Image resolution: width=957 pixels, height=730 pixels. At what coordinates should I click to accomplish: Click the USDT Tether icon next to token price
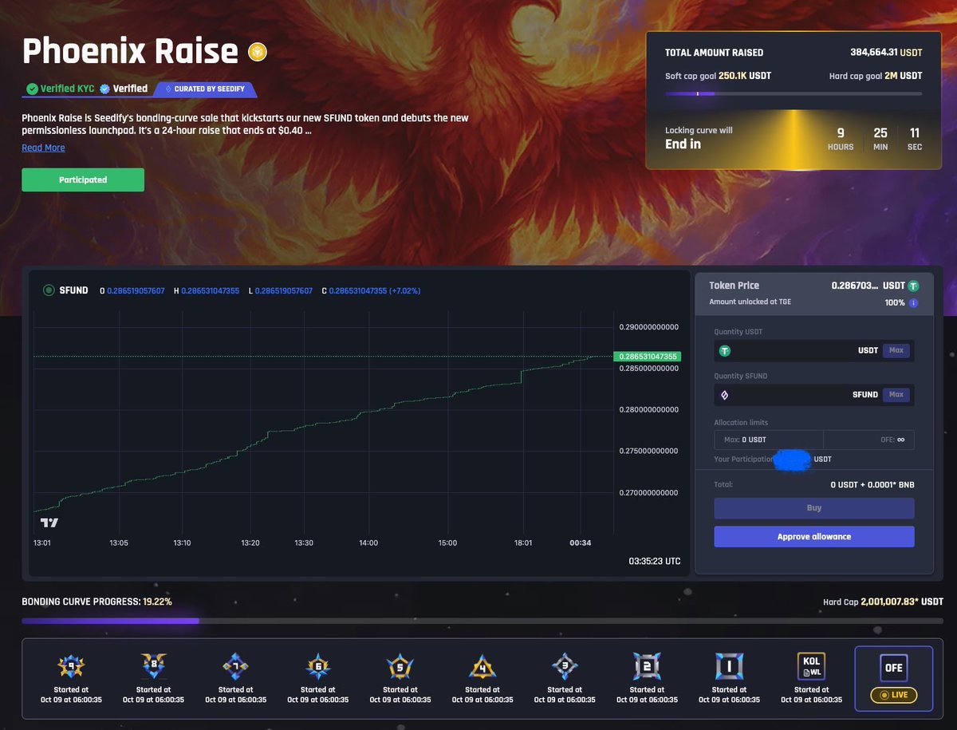tap(914, 286)
